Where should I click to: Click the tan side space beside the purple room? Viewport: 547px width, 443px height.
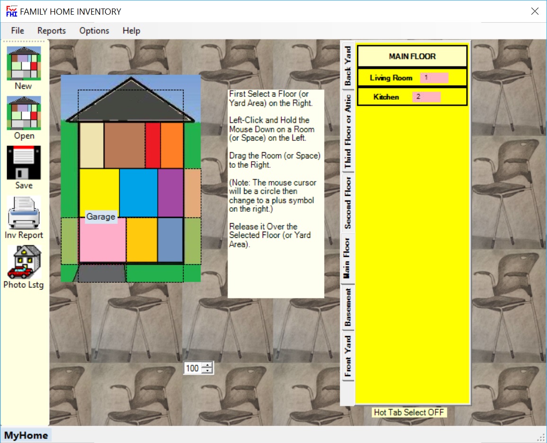pyautogui.click(x=193, y=193)
